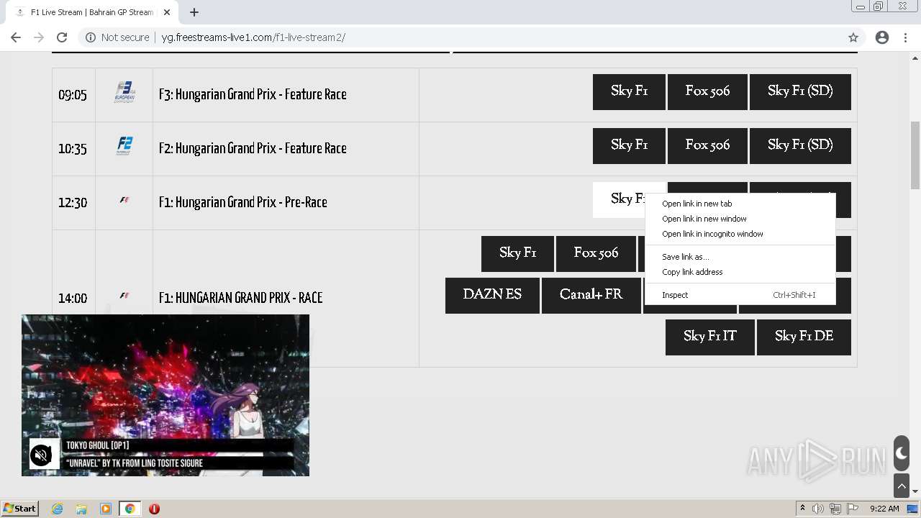Image resolution: width=921 pixels, height=518 pixels.
Task: Select the text F3: Hungarian Grand Prix - Feature Race
Action: 253,94
